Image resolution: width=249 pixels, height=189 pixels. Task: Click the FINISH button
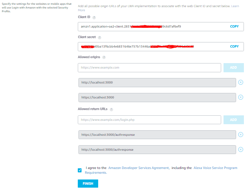coord(88,184)
